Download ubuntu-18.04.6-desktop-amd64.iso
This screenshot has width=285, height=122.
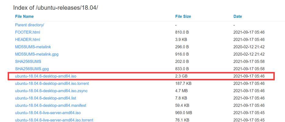[46, 76]
